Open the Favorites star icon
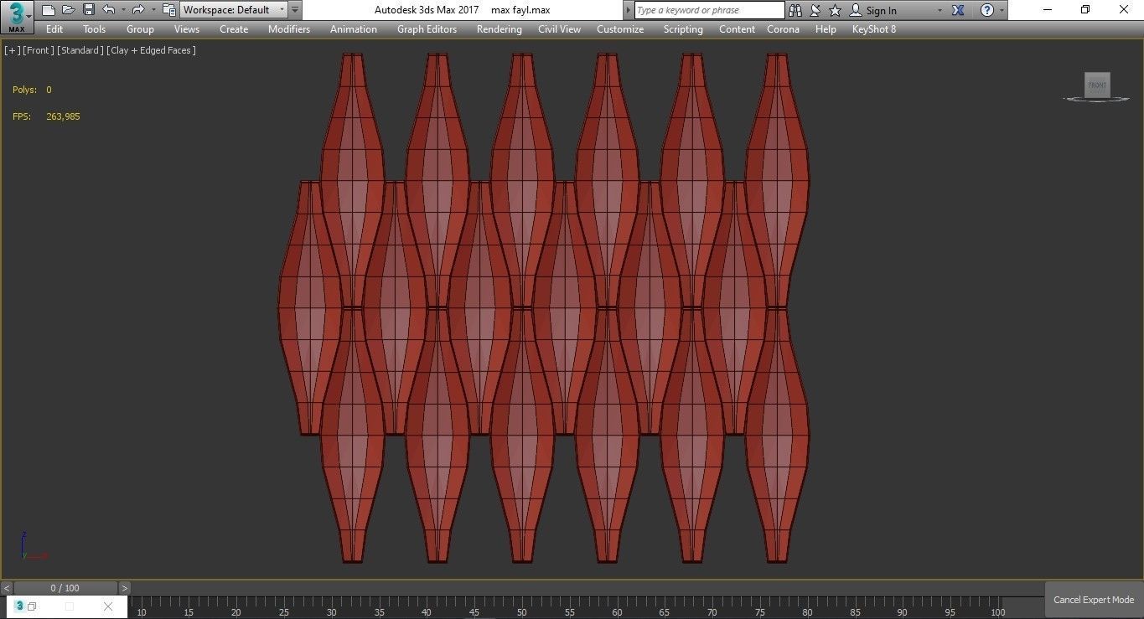This screenshot has height=619, width=1144. pos(835,10)
